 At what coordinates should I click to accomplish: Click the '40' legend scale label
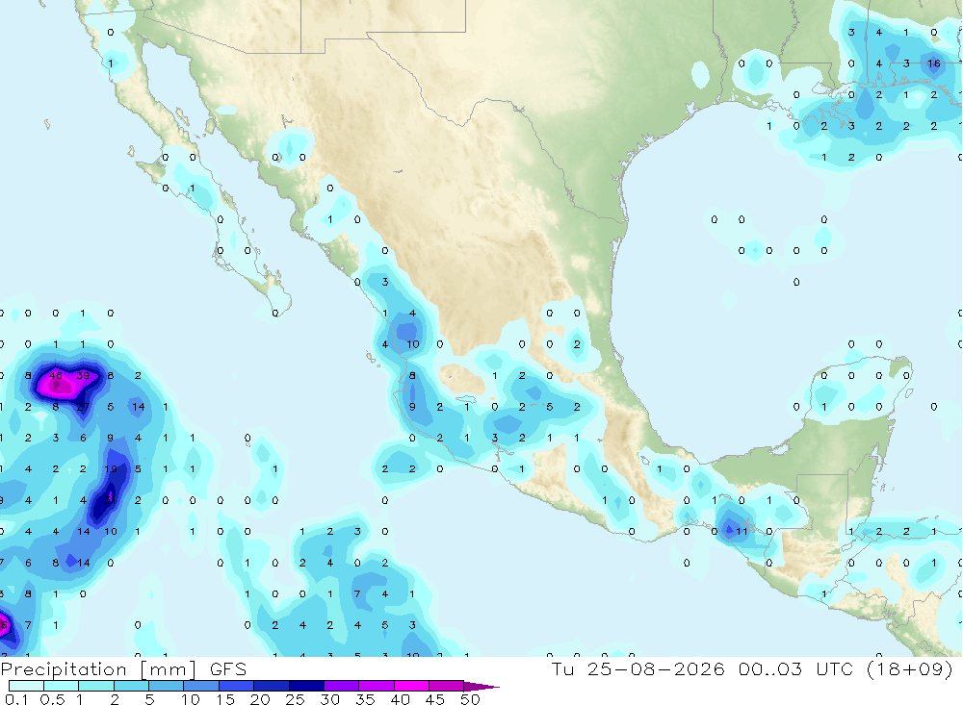click(400, 699)
